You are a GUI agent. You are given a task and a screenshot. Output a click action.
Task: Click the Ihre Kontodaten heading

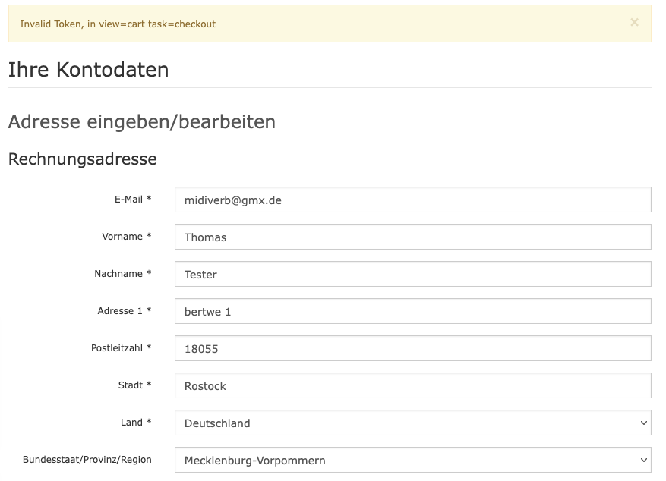(88, 70)
